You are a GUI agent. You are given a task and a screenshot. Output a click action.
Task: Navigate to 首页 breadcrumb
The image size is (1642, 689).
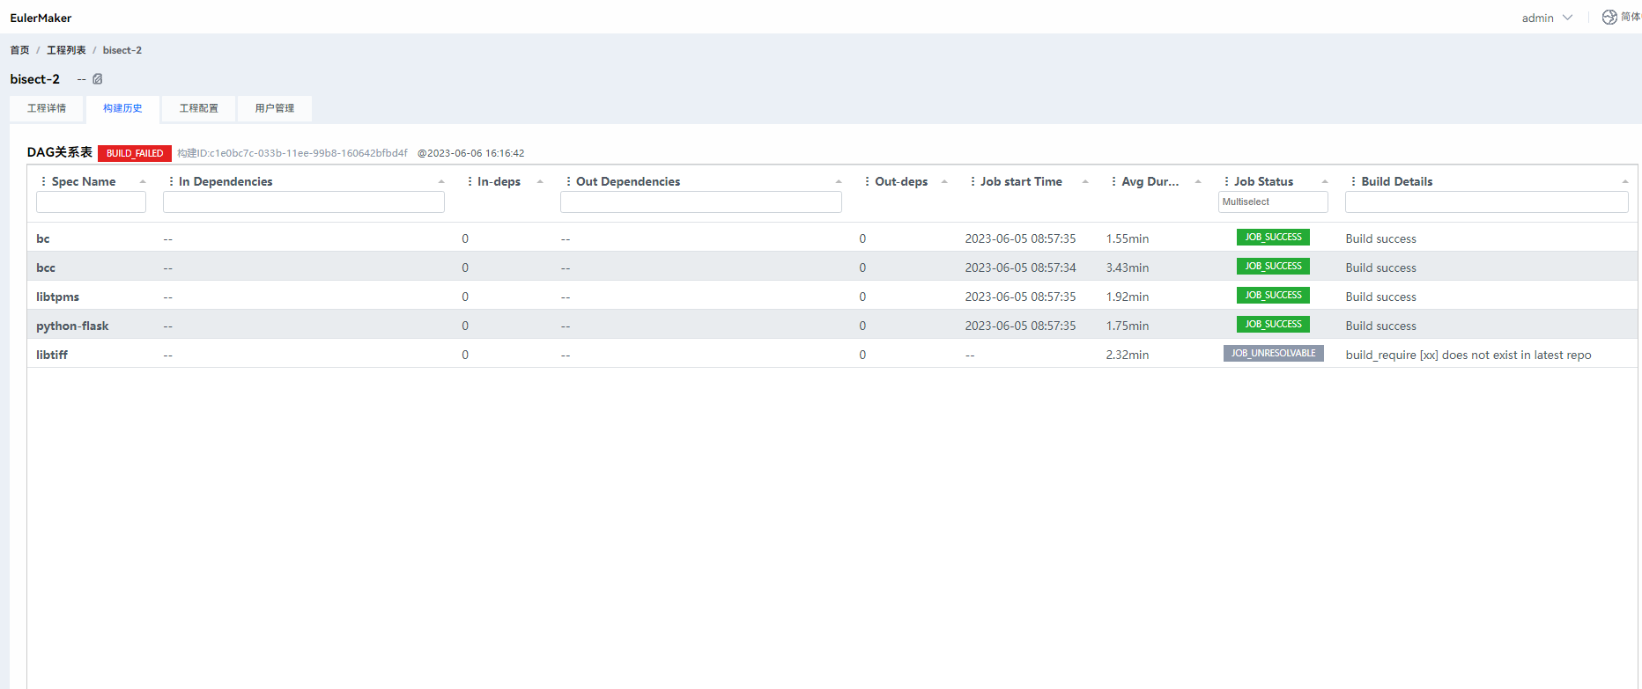point(19,50)
